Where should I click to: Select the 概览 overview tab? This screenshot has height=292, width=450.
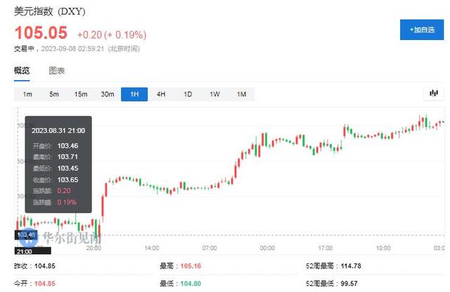[x=22, y=71]
